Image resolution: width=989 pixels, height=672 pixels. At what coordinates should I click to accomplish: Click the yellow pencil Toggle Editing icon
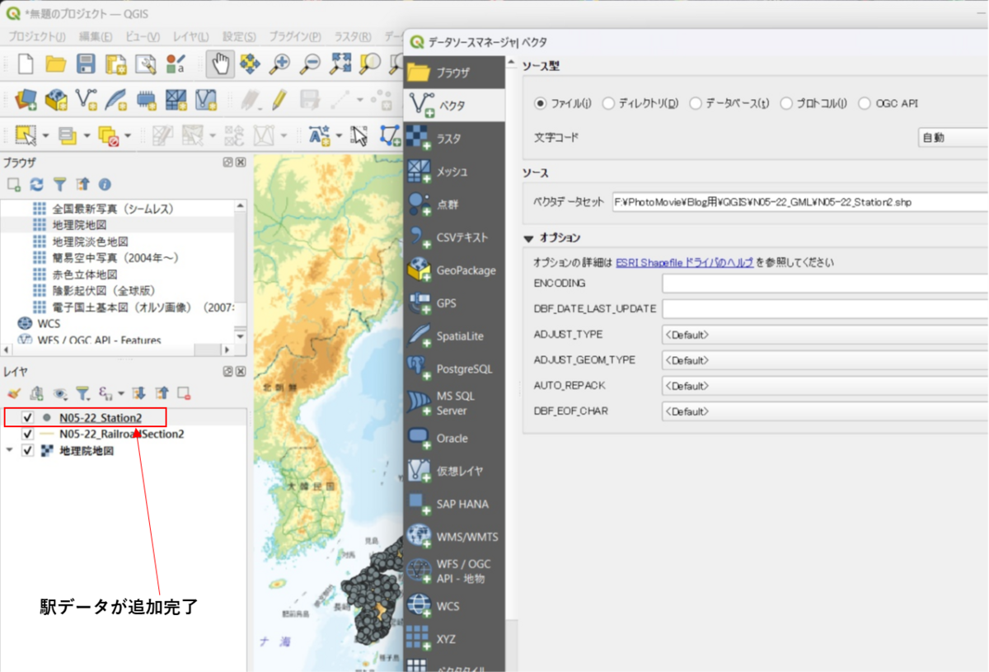[279, 100]
